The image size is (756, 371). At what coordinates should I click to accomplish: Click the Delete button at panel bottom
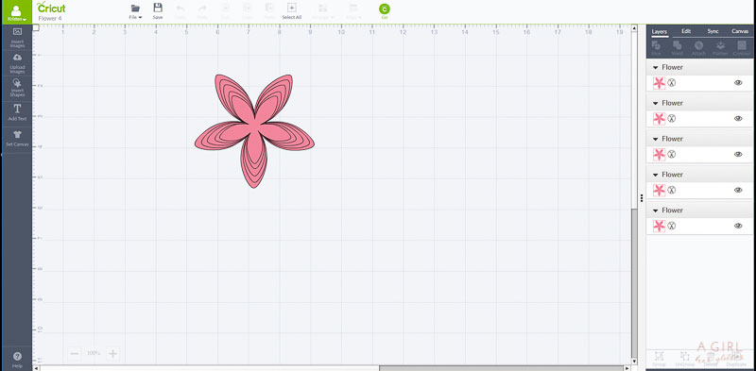(711, 359)
